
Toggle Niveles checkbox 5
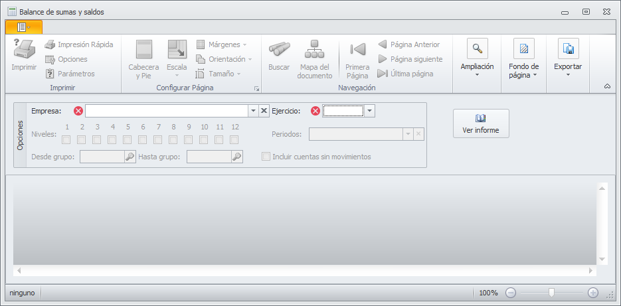128,140
